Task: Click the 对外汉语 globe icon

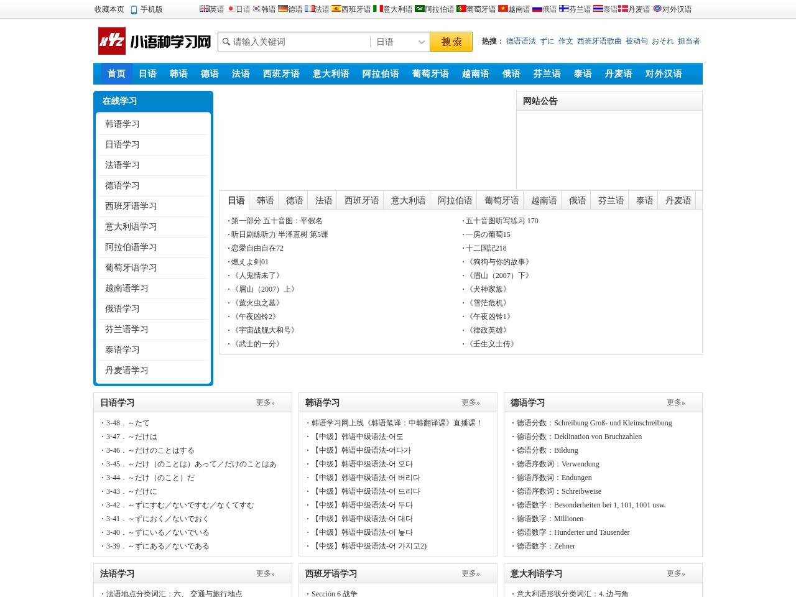Action: tap(657, 9)
